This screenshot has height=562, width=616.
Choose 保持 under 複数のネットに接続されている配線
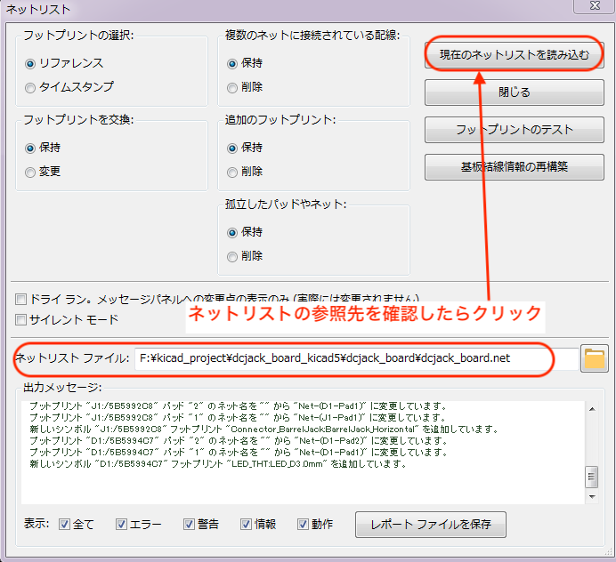point(232,63)
